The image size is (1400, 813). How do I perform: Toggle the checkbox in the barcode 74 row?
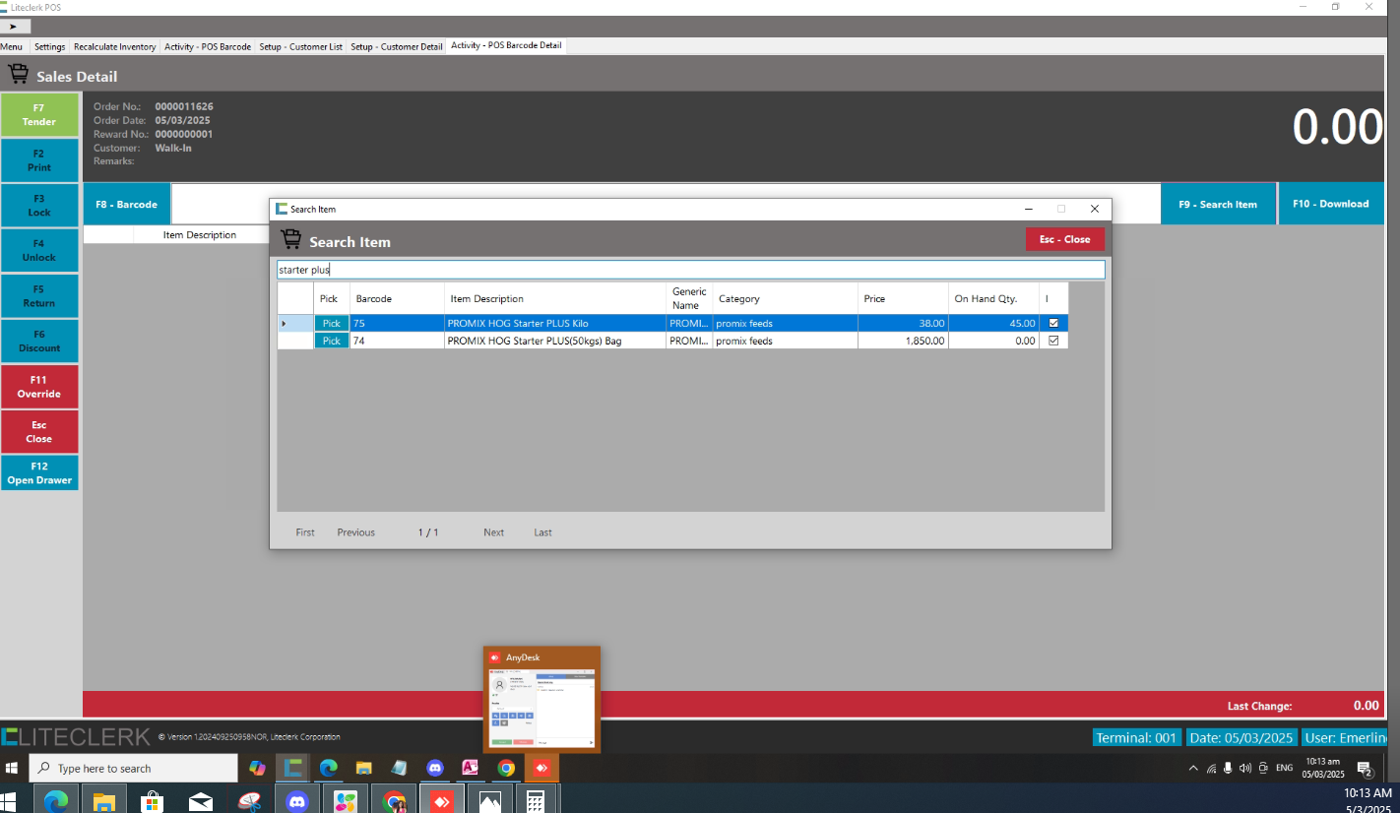tap(1053, 341)
